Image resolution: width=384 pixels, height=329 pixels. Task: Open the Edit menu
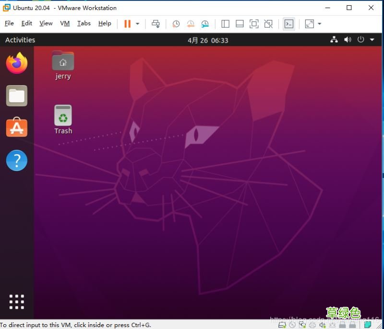point(27,23)
